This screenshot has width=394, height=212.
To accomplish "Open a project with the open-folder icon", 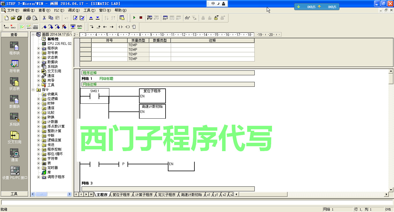I will pyautogui.click(x=13, y=18).
